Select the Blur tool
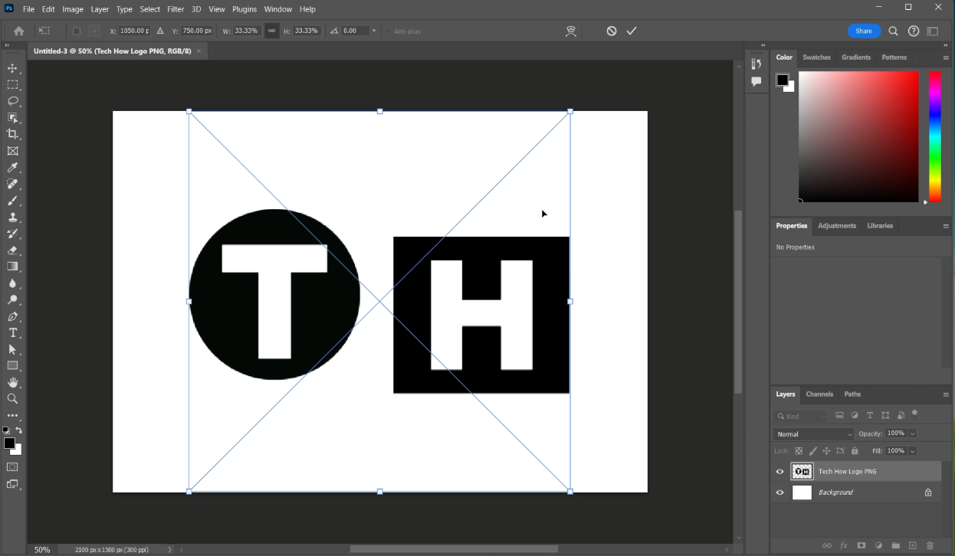This screenshot has height=556, width=955. (x=12, y=283)
